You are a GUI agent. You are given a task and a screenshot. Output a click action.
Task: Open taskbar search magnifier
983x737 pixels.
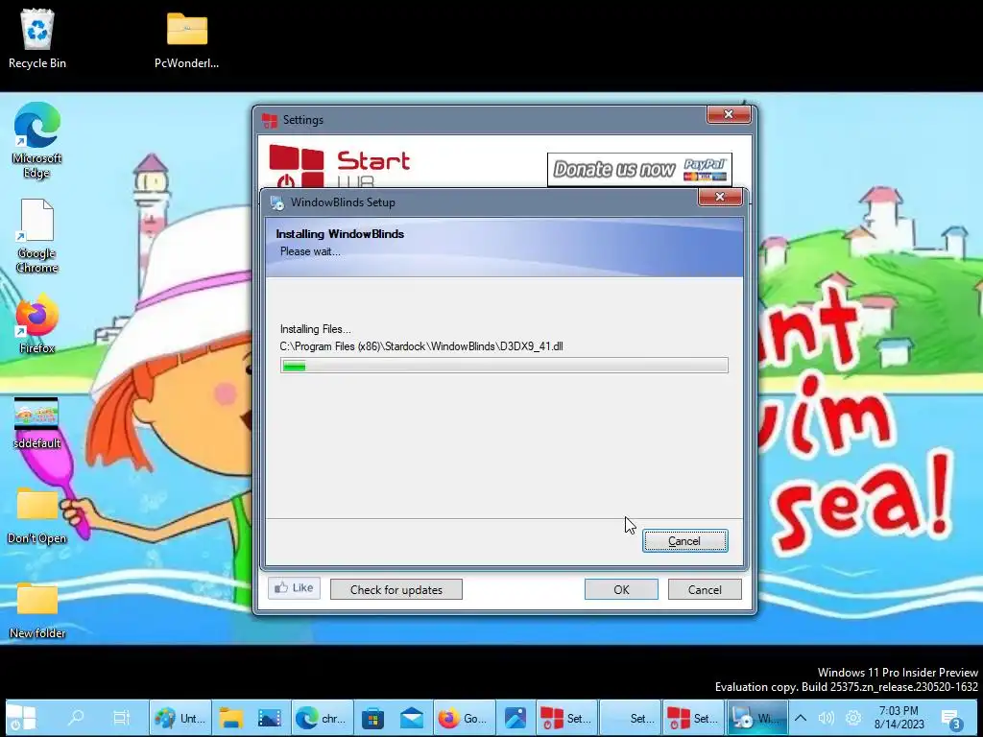point(76,718)
